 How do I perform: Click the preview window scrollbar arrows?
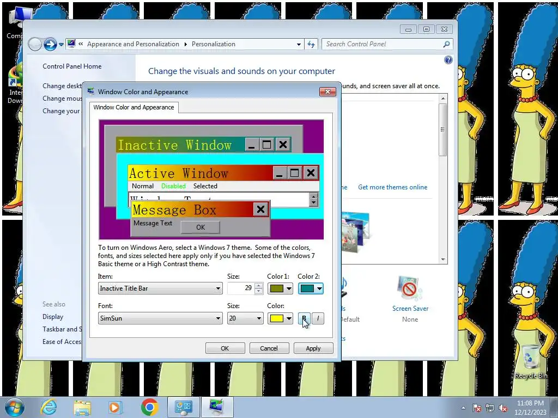point(313,199)
